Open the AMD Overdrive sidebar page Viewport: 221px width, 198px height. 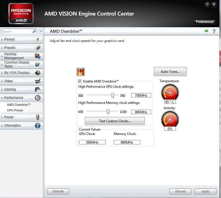point(19,105)
